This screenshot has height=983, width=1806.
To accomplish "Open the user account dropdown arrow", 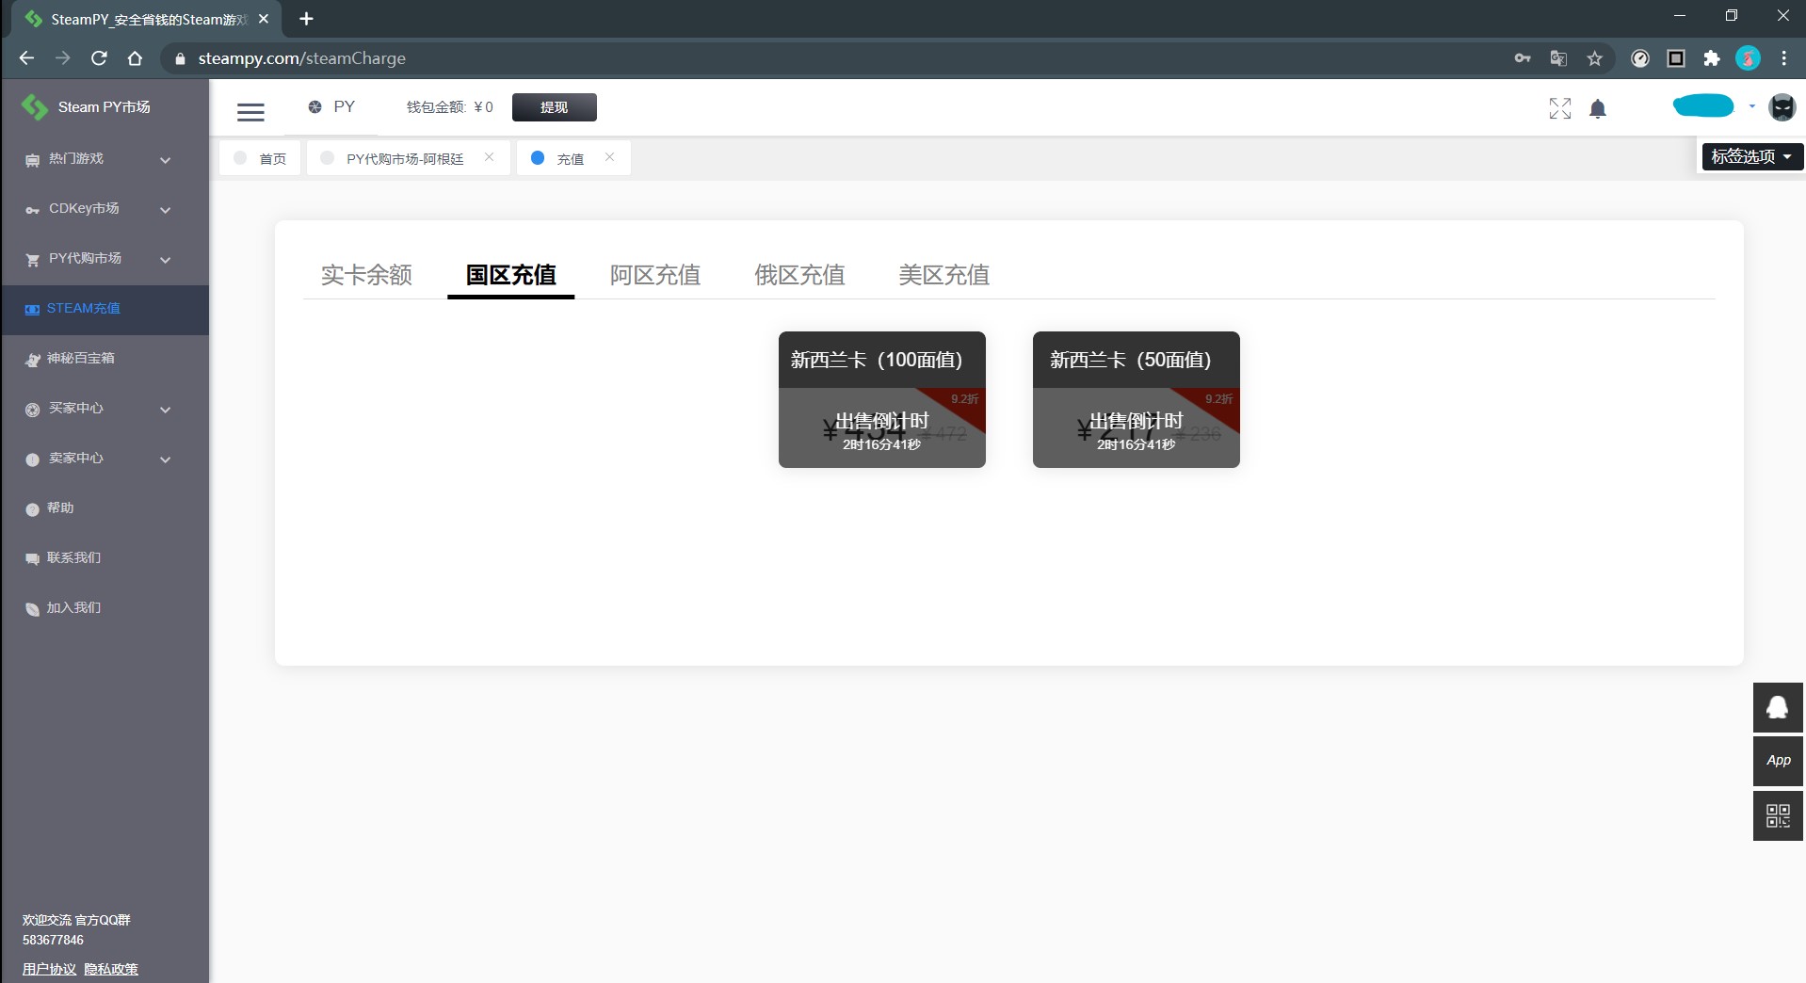I will click(1751, 106).
